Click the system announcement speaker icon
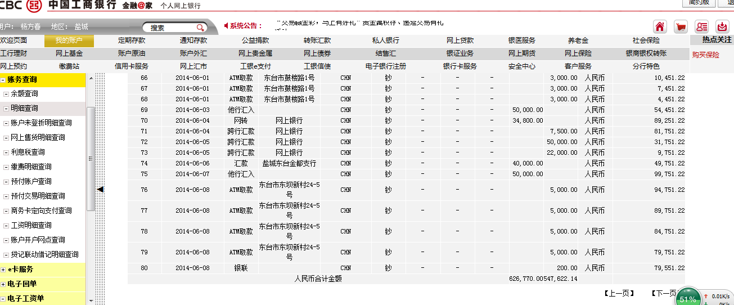Viewport: 734px width, 305px height. (226, 25)
